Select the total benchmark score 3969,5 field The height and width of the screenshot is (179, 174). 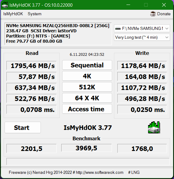pyautogui.click(x=86, y=148)
